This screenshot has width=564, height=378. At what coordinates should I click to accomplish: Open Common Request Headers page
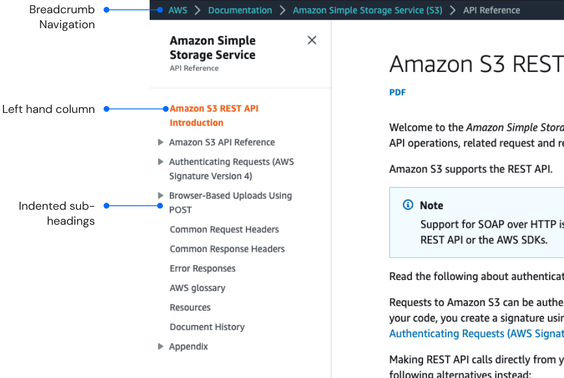pos(224,229)
